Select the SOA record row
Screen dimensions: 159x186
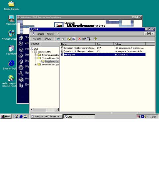[x=103, y=48]
